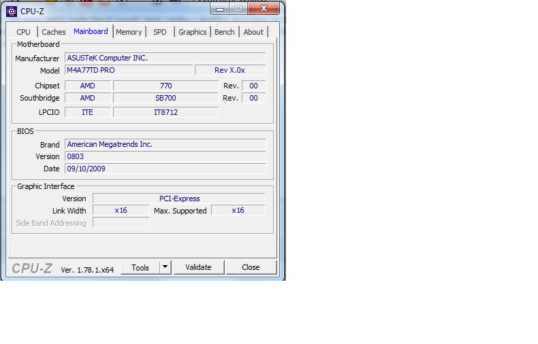Screen dimensions: 538x344
Task: Click the BIOS date 09/10/2009 field
Action: pos(165,169)
